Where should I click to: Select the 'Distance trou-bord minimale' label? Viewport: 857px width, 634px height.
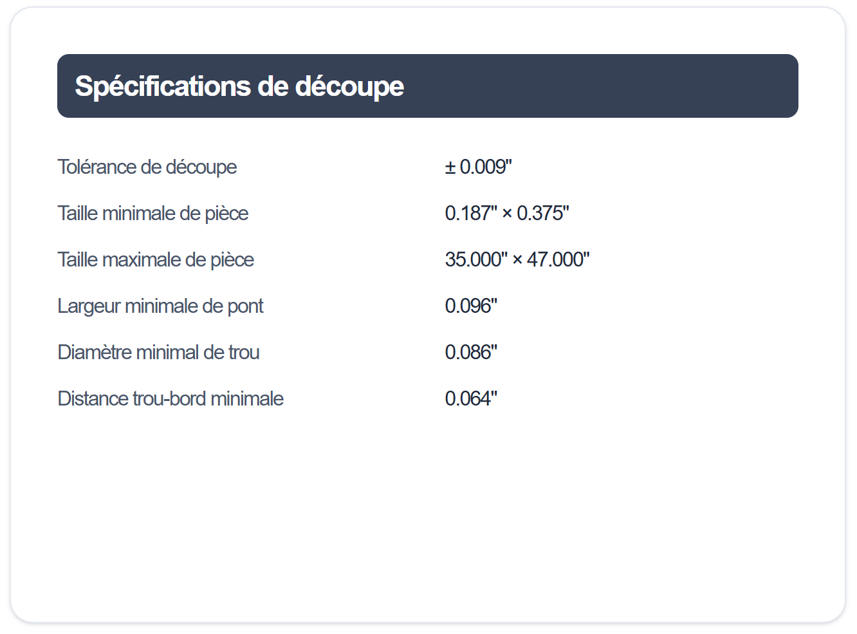[170, 399]
